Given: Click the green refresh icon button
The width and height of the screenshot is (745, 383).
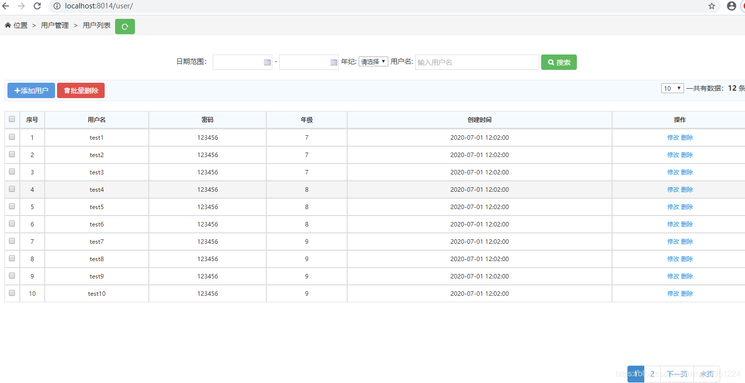Looking at the screenshot, I should 124,27.
